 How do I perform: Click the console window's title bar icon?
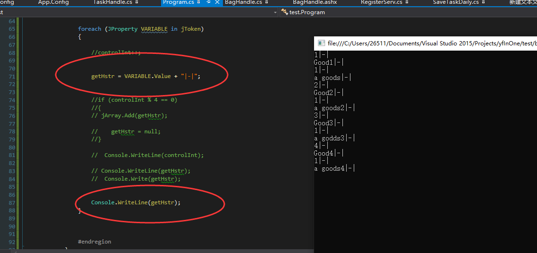pyautogui.click(x=321, y=43)
